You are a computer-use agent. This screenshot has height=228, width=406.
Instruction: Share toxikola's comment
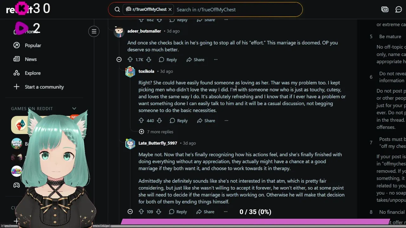[206, 121]
